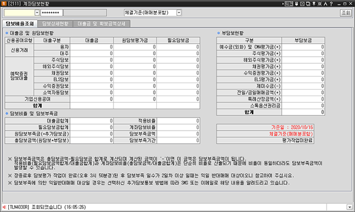355x212 pixels.
Task: Click the grey account name field
Action: click(85, 13)
